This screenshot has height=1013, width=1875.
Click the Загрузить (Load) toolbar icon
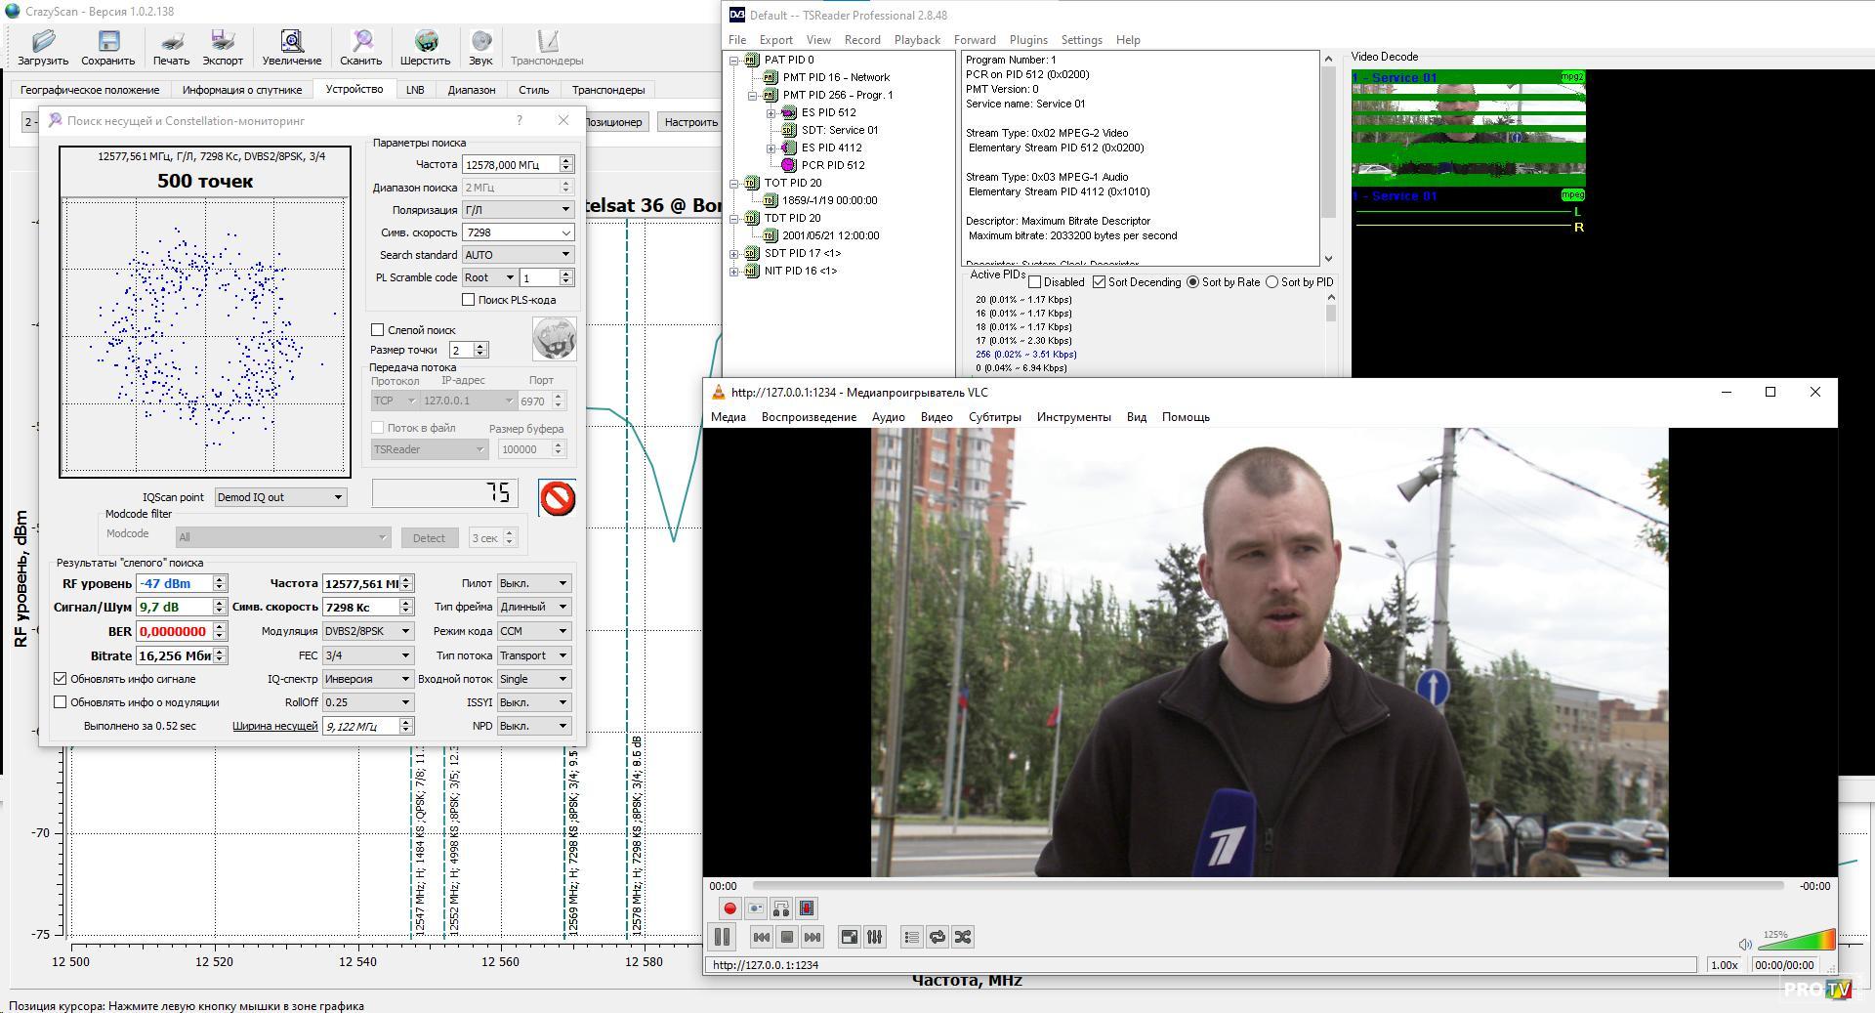[43, 47]
